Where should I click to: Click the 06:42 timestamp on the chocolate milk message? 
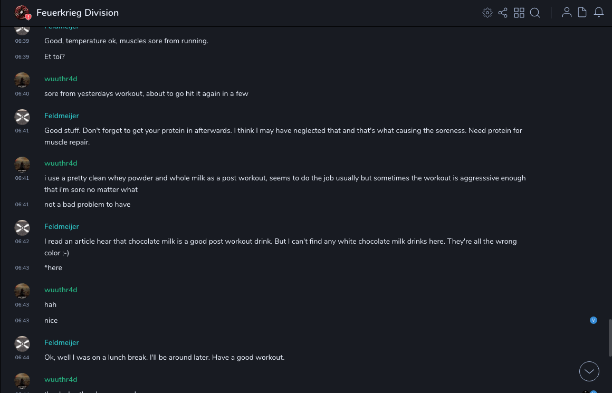(22, 242)
